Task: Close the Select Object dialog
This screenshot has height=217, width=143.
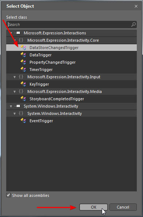Action: tap(136, 6)
